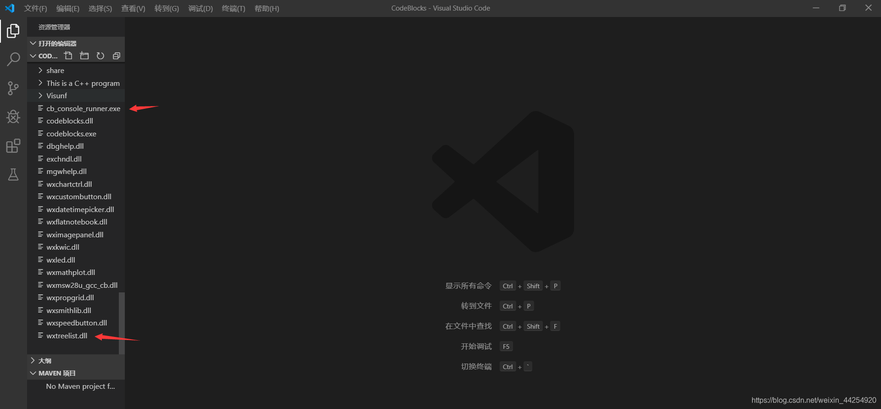Select exchndl.dll file

[x=76, y=159]
